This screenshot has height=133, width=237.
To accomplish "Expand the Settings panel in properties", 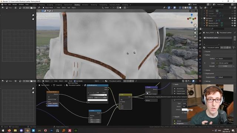I will point(208,81).
